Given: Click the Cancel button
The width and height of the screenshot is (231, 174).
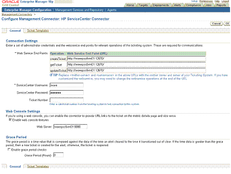Looking at the screenshot, I should [x=216, y=23].
